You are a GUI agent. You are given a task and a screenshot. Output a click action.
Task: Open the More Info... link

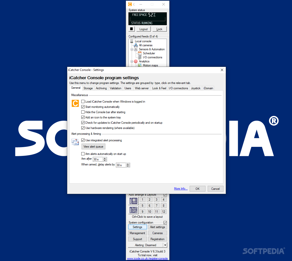[181, 189]
